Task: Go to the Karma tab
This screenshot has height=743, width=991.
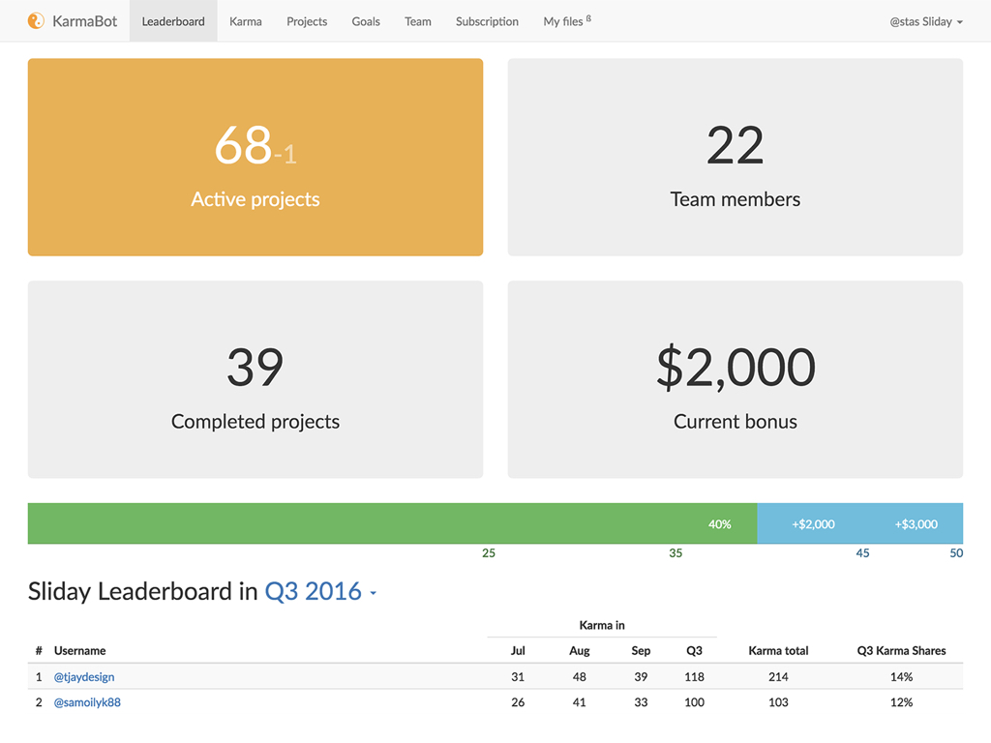Action: tap(246, 21)
